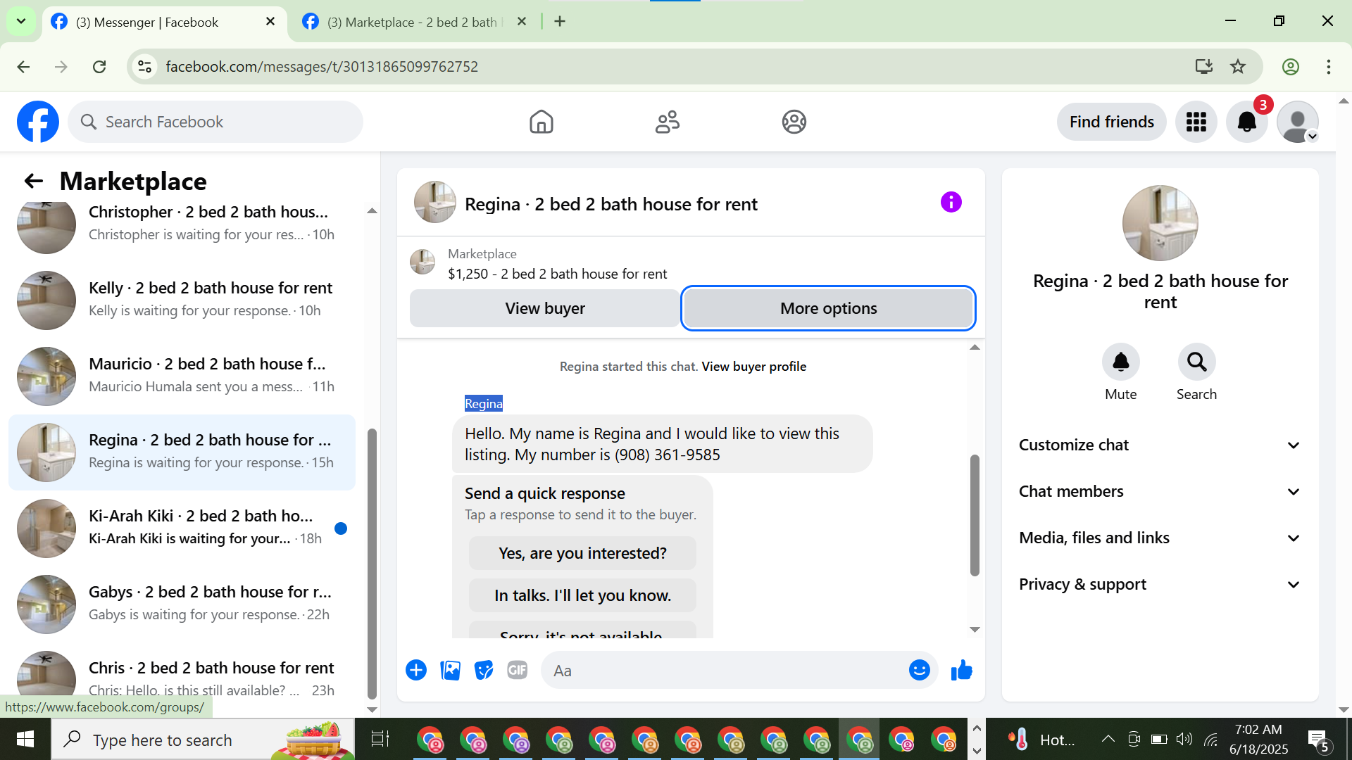Open the Ki-Arah Kiki unread conversation
The width and height of the screenshot is (1352, 760).
click(182, 528)
